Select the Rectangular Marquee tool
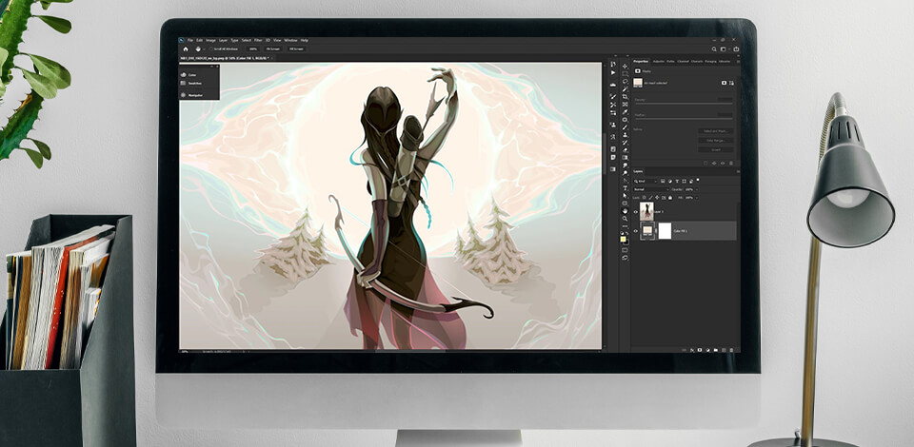 point(625,74)
